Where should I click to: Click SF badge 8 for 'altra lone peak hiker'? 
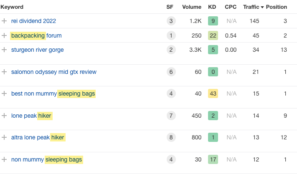[170, 137]
